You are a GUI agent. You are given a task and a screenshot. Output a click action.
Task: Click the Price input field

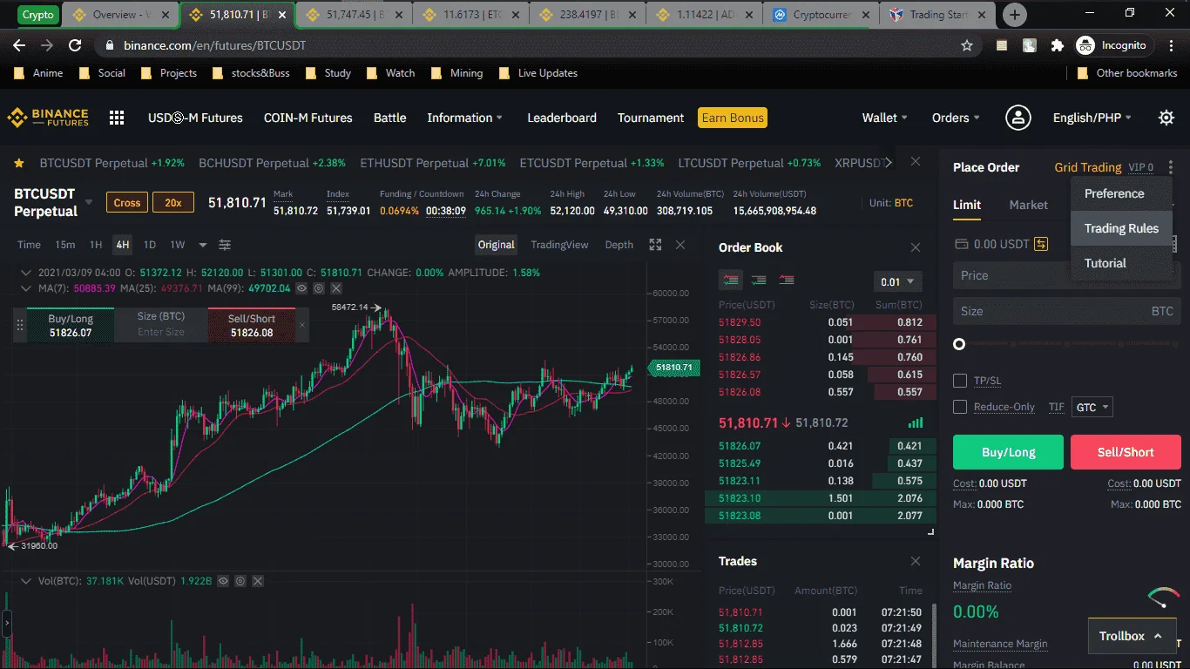[1067, 275]
